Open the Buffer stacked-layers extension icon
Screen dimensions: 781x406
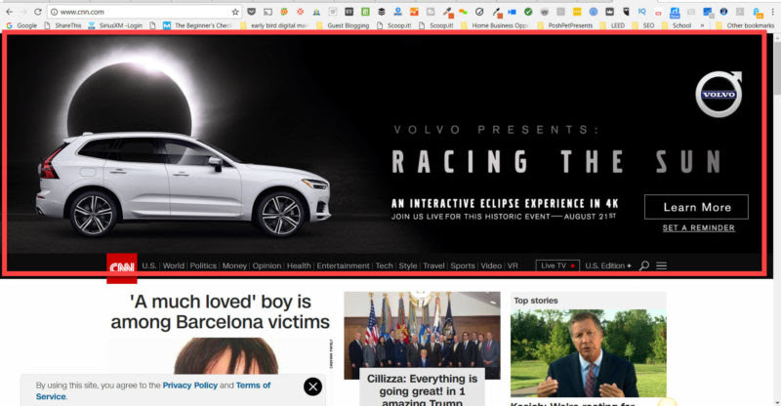(x=382, y=12)
